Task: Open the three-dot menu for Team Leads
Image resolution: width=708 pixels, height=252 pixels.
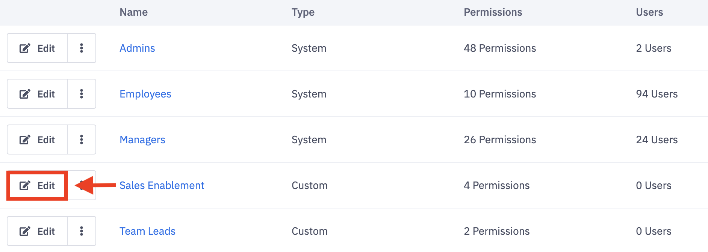Action: point(82,231)
